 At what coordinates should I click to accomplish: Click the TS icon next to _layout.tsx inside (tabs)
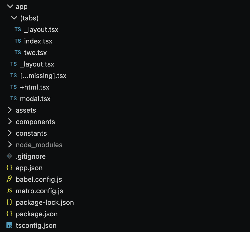tap(18, 29)
